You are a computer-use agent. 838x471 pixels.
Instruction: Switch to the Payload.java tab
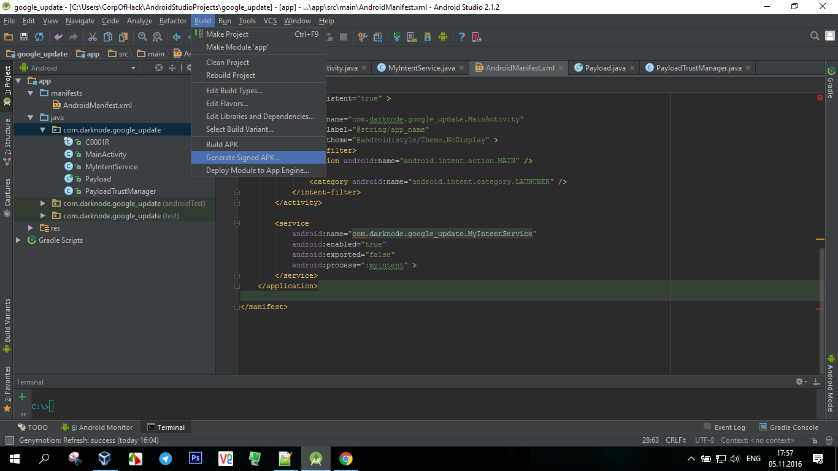tap(604, 68)
